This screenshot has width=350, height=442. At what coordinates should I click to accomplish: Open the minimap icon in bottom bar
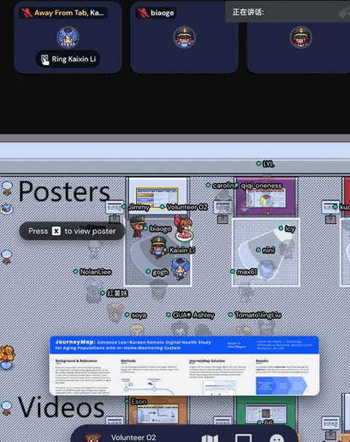(210, 438)
